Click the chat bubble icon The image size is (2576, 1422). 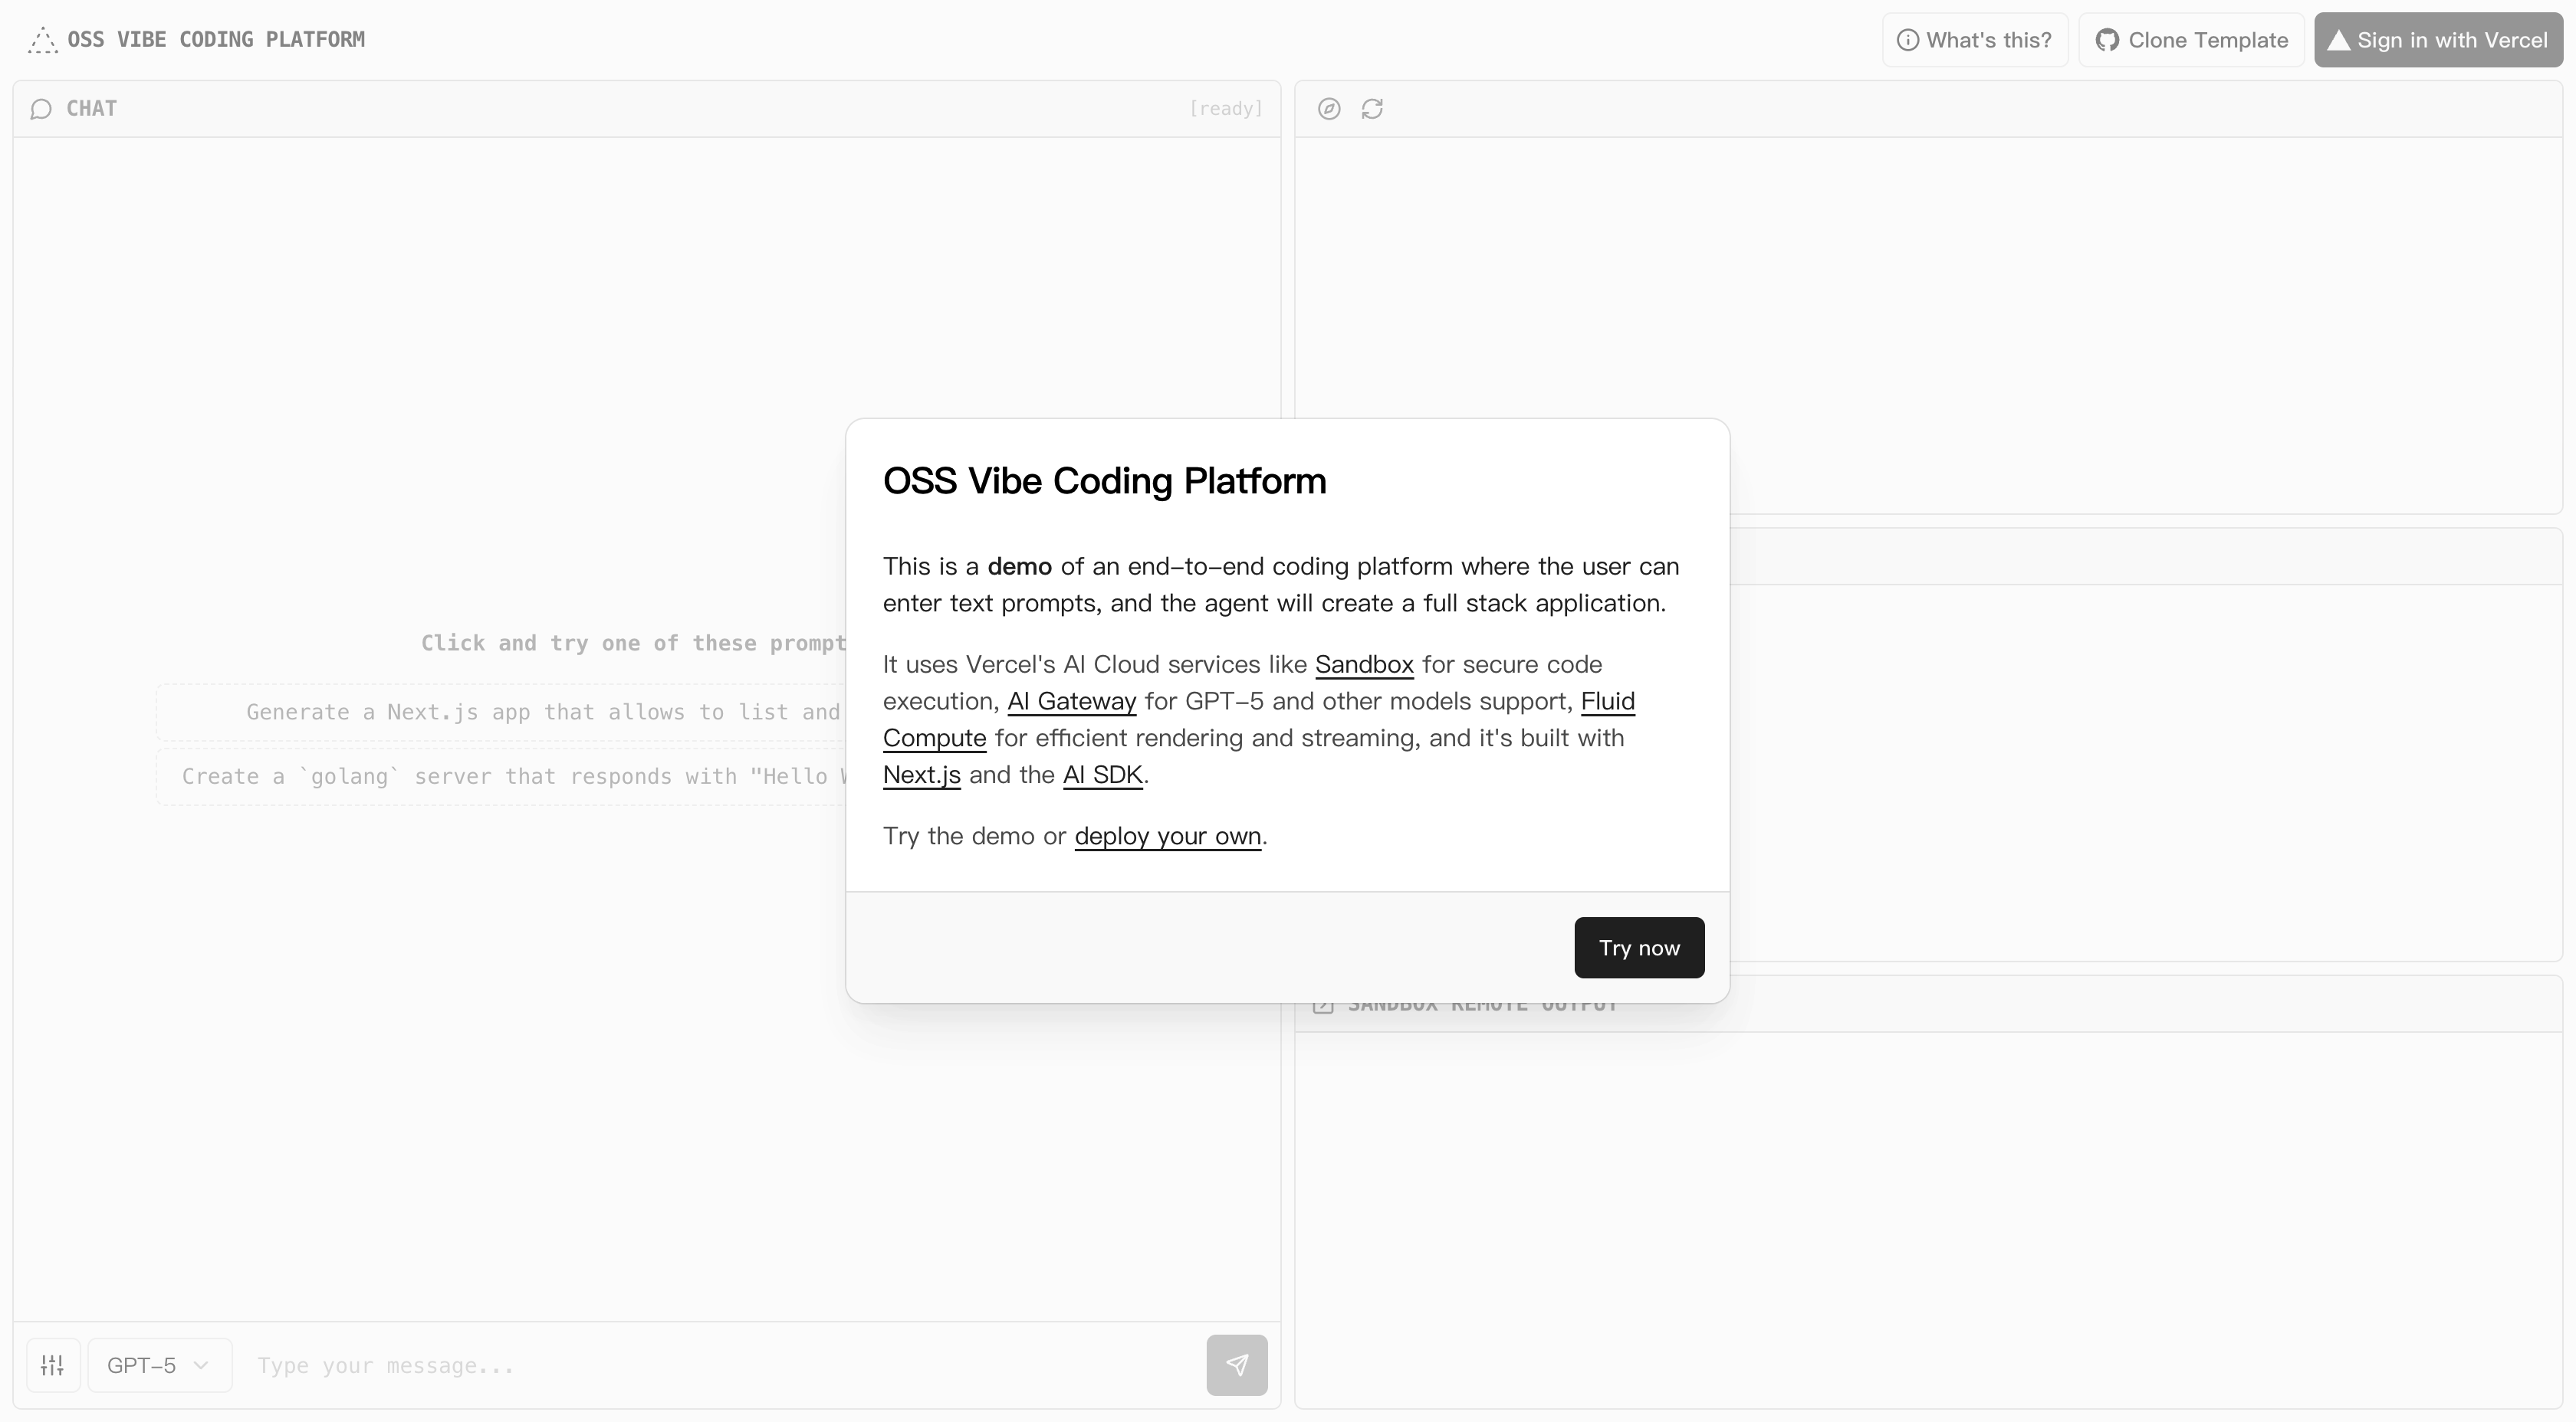coord(41,109)
